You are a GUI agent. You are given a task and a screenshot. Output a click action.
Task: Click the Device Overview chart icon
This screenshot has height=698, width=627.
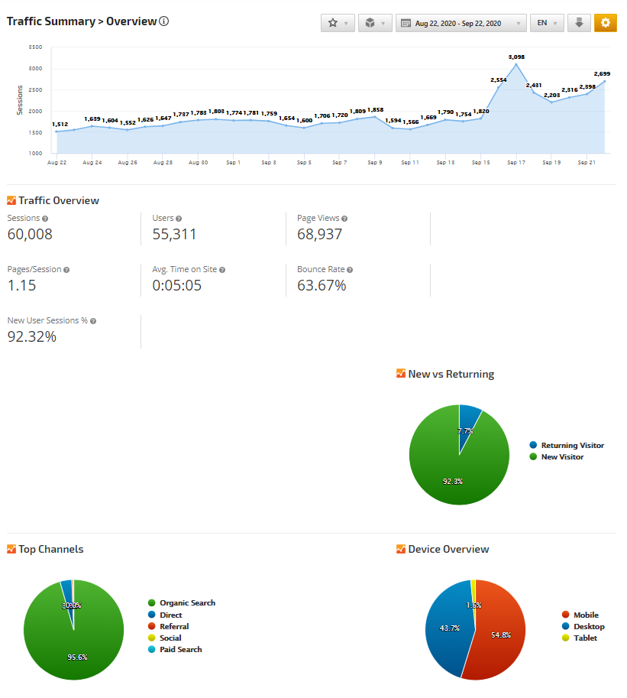(x=401, y=549)
